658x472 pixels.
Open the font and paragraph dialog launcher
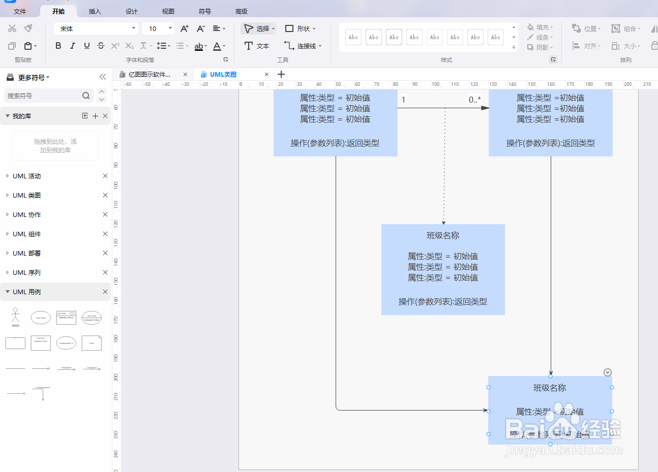coord(226,59)
